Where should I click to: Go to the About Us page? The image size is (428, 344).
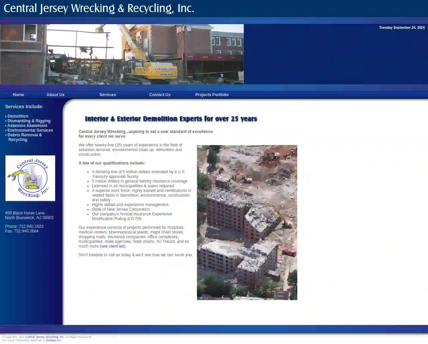pos(56,95)
